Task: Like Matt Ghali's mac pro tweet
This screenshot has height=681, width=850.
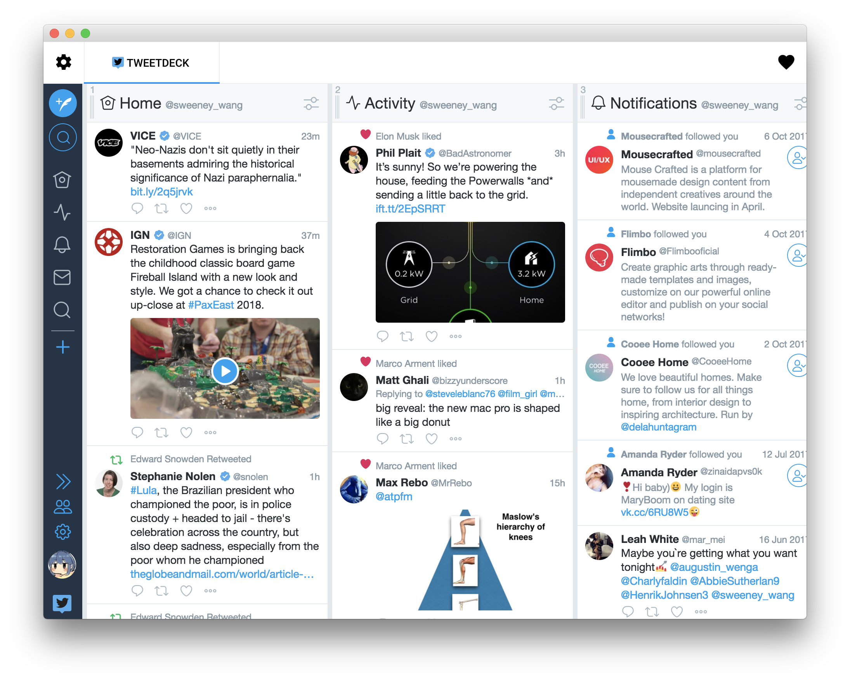Action: click(431, 438)
